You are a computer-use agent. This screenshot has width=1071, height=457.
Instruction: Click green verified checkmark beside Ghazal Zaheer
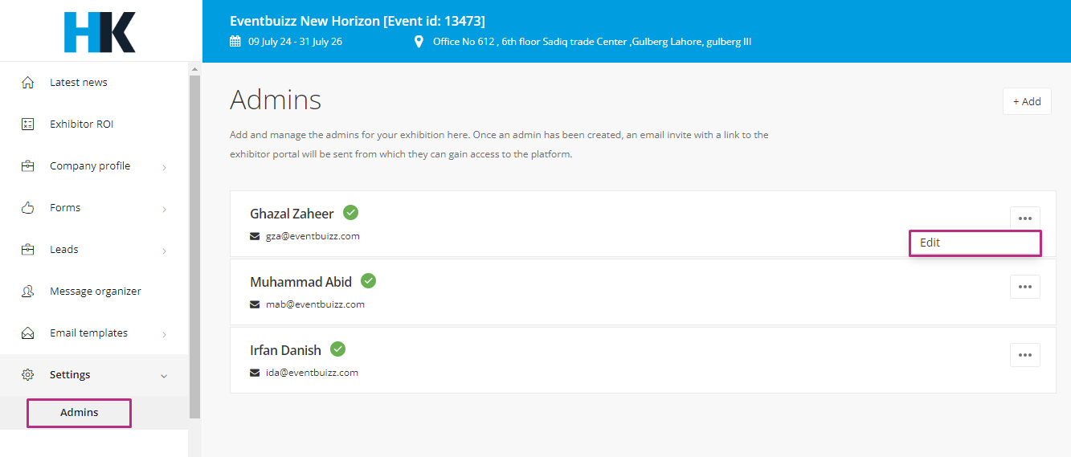click(x=351, y=213)
